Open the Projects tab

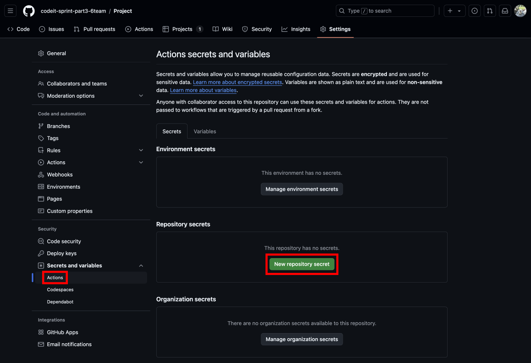click(182, 29)
